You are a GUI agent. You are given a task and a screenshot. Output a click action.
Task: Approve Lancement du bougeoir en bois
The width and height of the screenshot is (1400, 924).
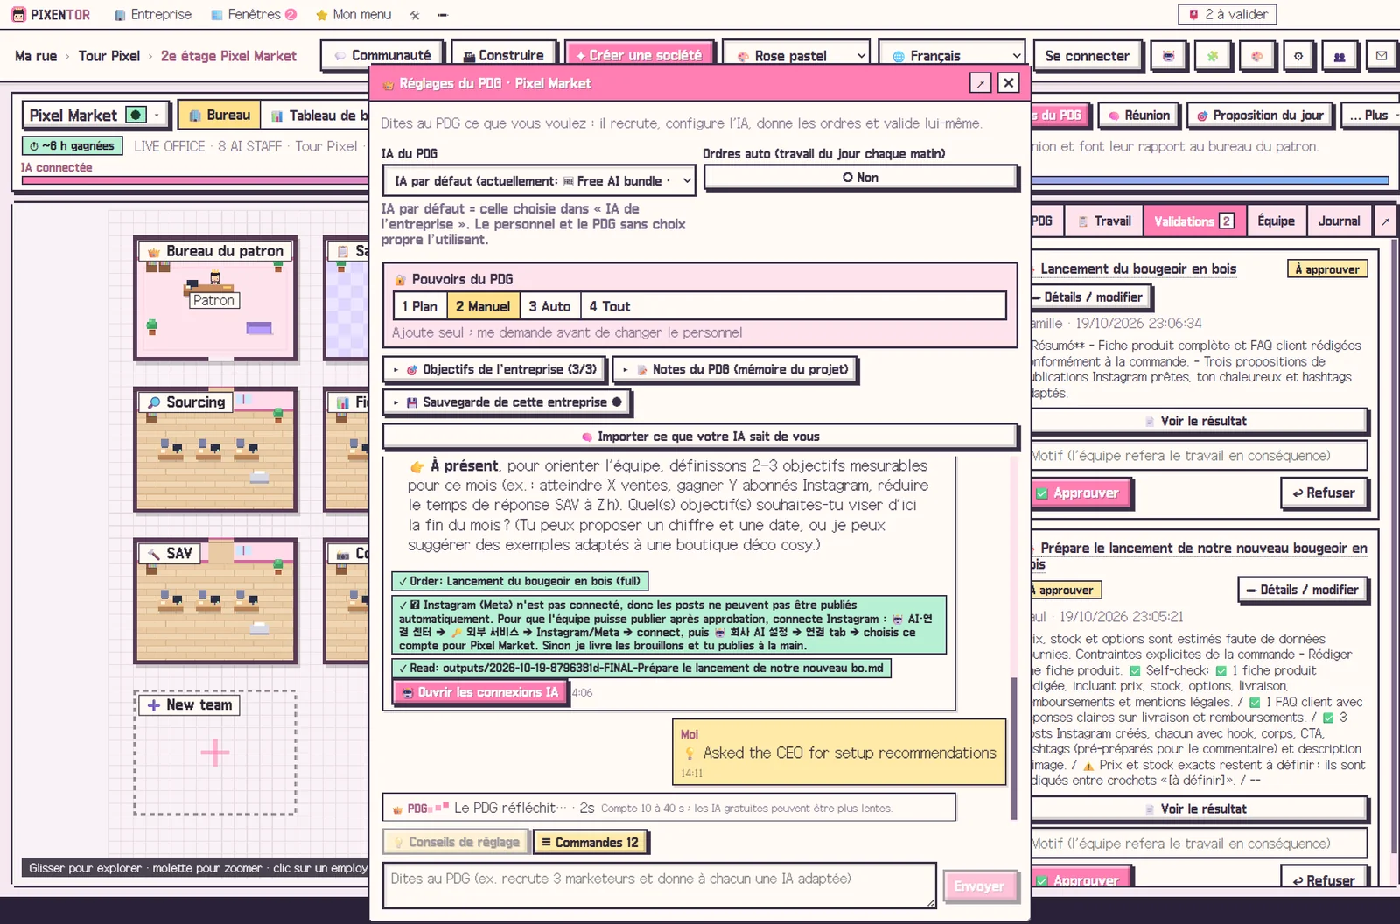pos(1081,493)
